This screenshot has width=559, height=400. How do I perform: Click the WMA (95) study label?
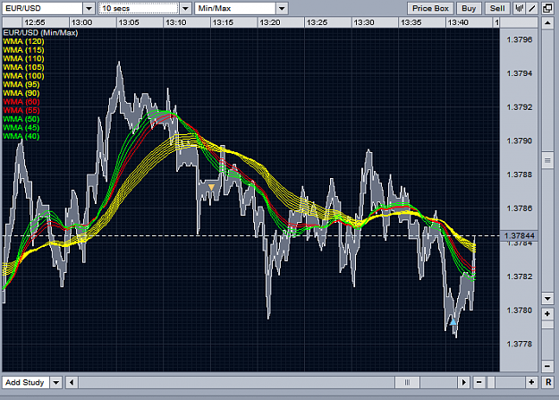pyautogui.click(x=21, y=85)
